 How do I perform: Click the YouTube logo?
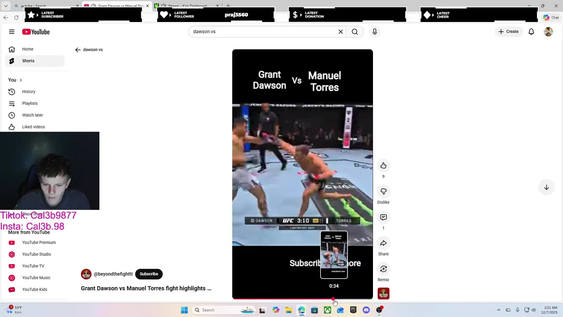[36, 32]
